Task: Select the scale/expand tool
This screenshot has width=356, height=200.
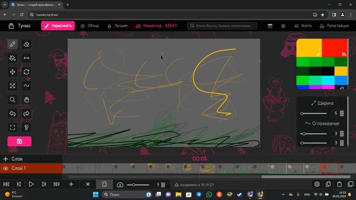Action: point(12,86)
